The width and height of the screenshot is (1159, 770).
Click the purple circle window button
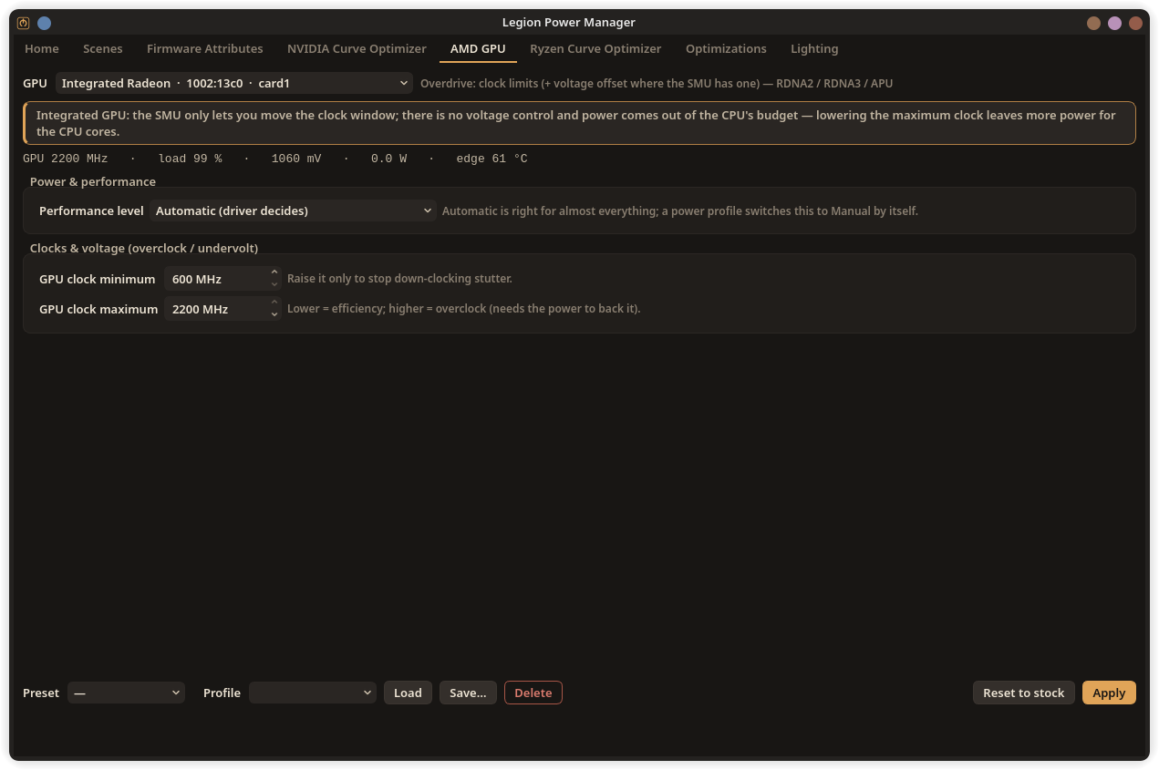[x=1114, y=23]
